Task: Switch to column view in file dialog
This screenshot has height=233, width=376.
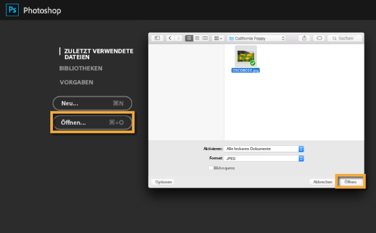Action: coord(205,38)
